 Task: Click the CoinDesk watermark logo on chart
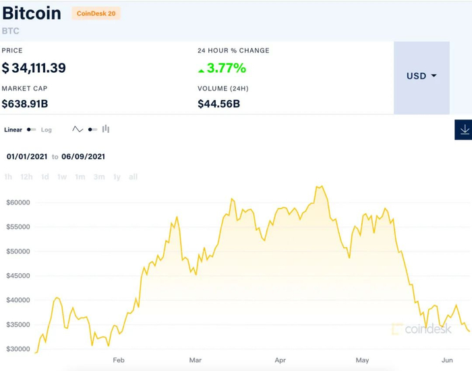click(x=421, y=329)
